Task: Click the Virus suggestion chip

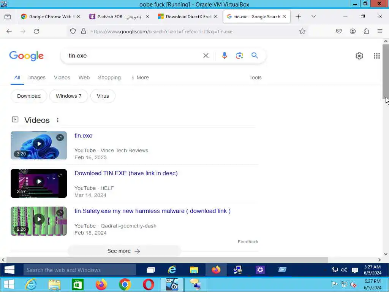Action: [x=103, y=96]
